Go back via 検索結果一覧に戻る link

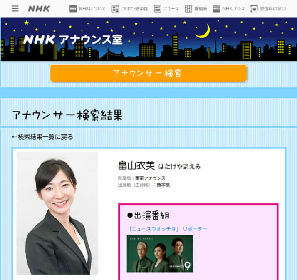coord(42,137)
